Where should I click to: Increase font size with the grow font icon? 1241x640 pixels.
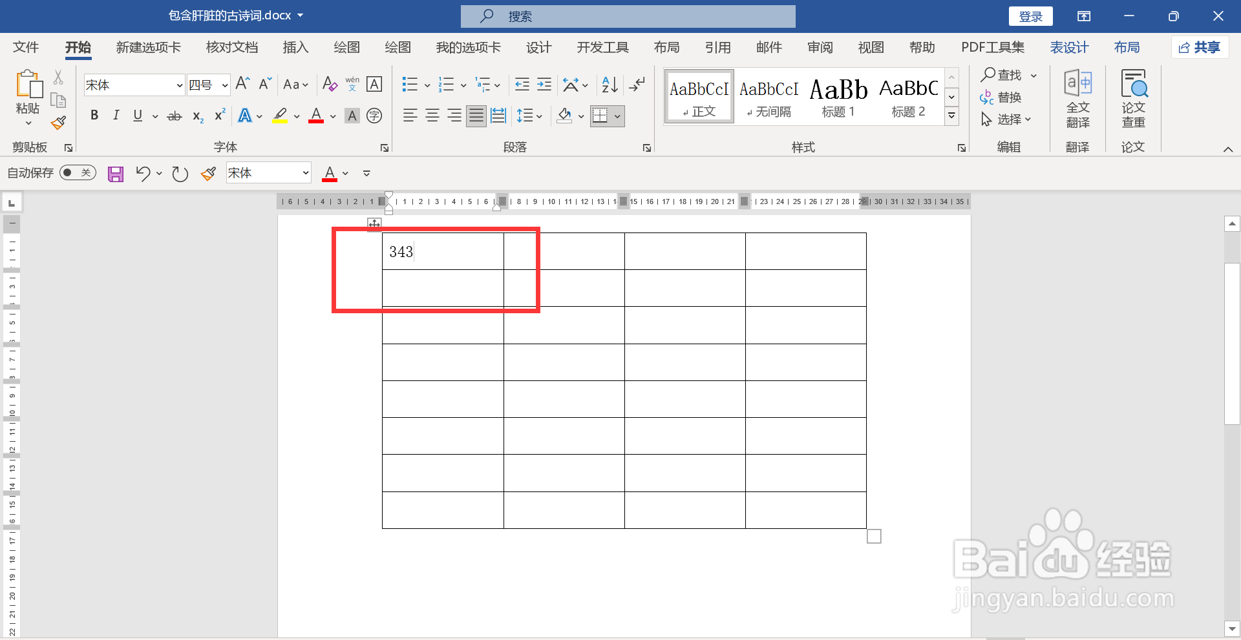pyautogui.click(x=242, y=84)
